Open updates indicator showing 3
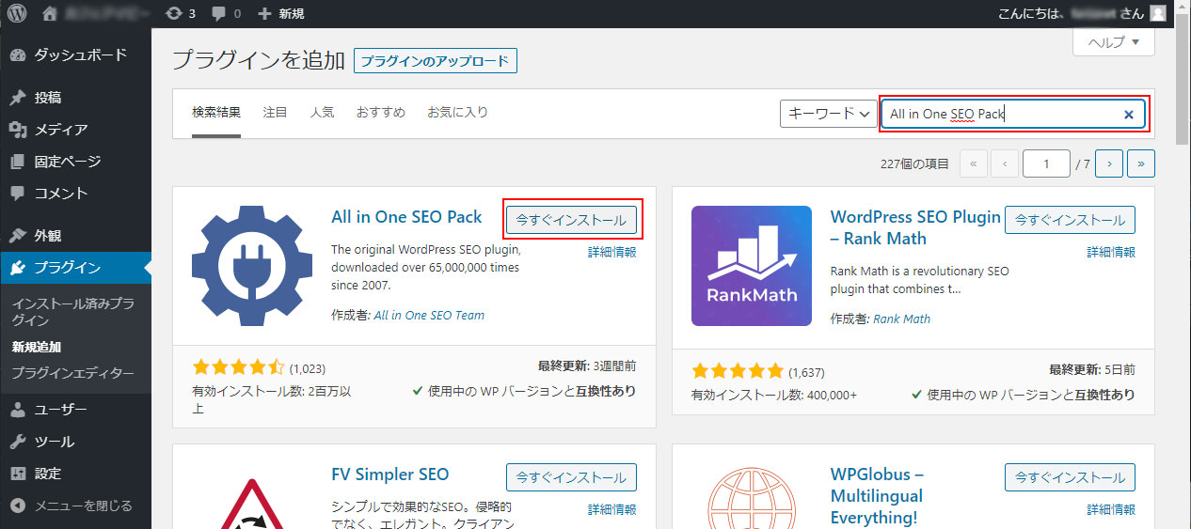 pyautogui.click(x=180, y=13)
